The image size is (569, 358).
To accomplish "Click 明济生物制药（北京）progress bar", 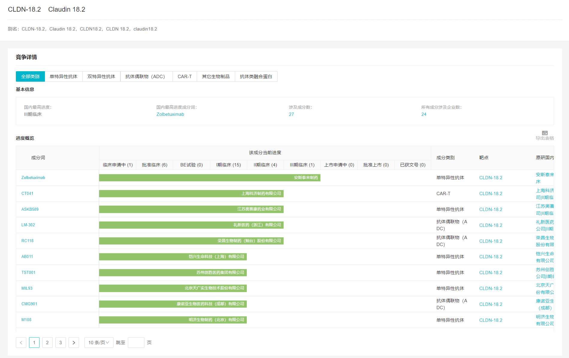I will click(173, 320).
